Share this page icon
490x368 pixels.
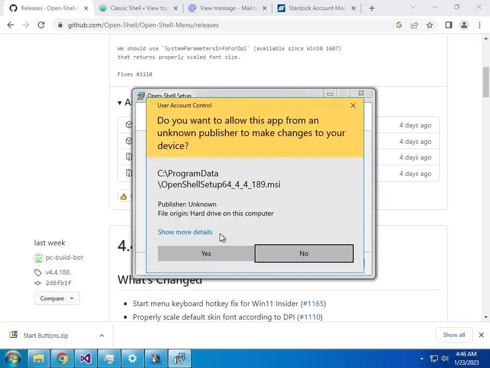(414, 25)
